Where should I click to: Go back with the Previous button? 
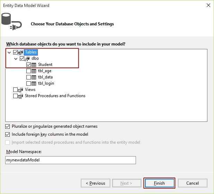click(x=95, y=183)
